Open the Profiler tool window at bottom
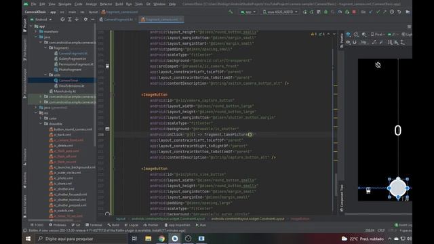The width and height of the screenshot is (434, 244). 151,225
